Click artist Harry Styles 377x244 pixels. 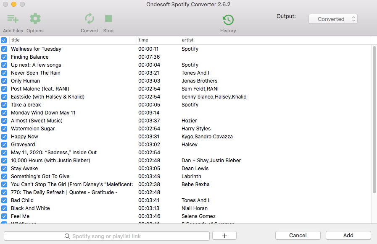196,129
